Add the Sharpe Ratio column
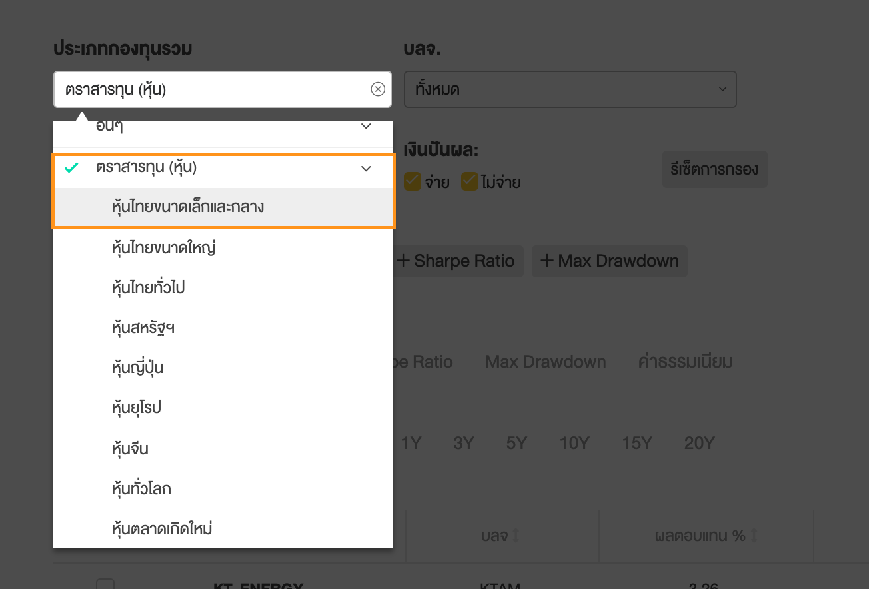869x589 pixels. [456, 261]
